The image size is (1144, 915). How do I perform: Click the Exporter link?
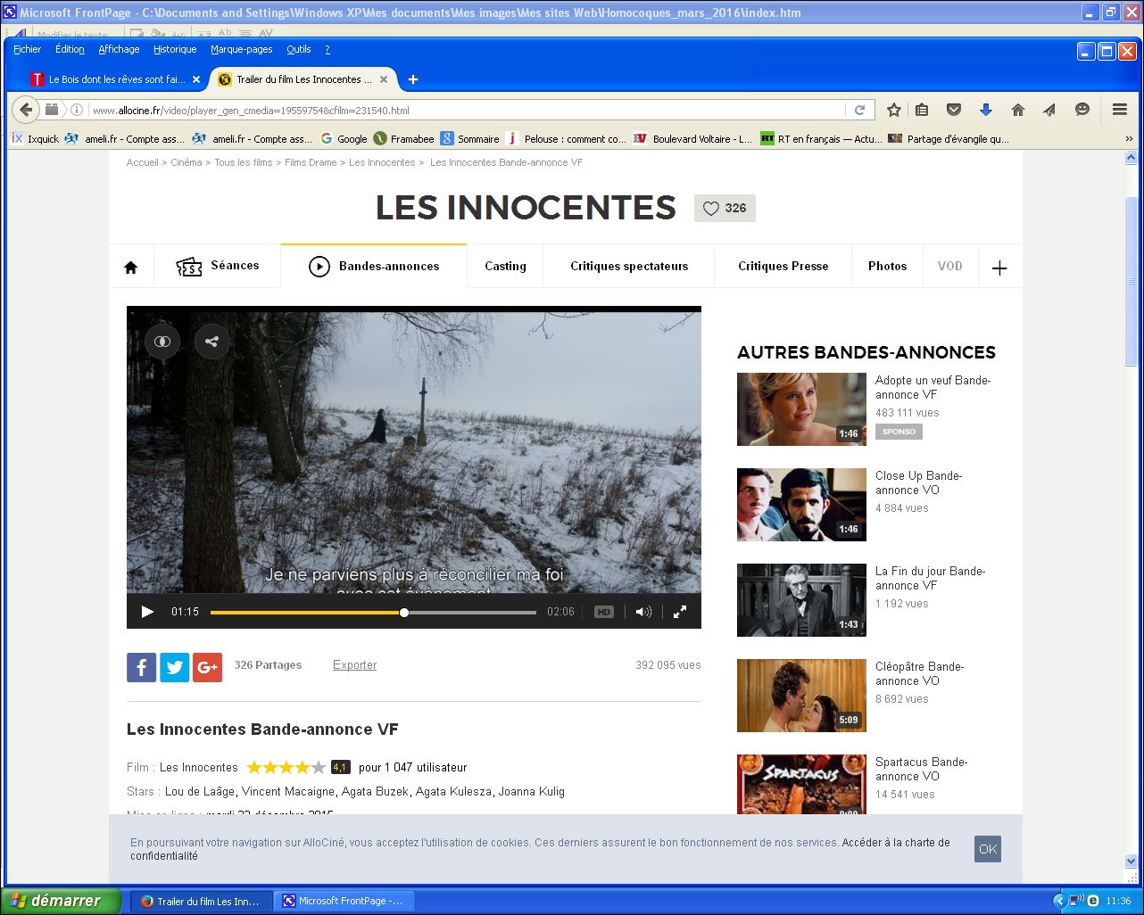(354, 665)
